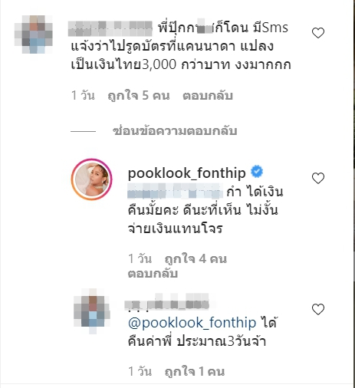Screen dimensions: 355x388
Task: View the ถูกใจ 5 คน likes list
Action: (x=139, y=96)
